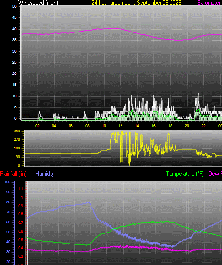The image size is (222, 265).
Task: Click the '18' hour label on time axis
Action: pos(170,126)
